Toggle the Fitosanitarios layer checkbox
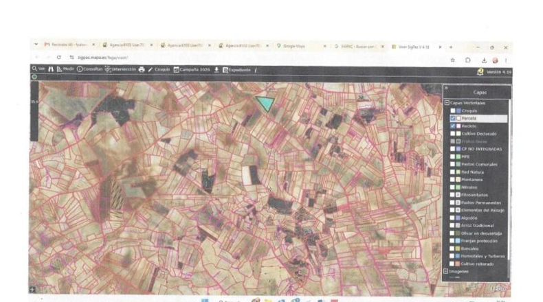Image resolution: width=543 pixels, height=302 pixels. (452, 195)
